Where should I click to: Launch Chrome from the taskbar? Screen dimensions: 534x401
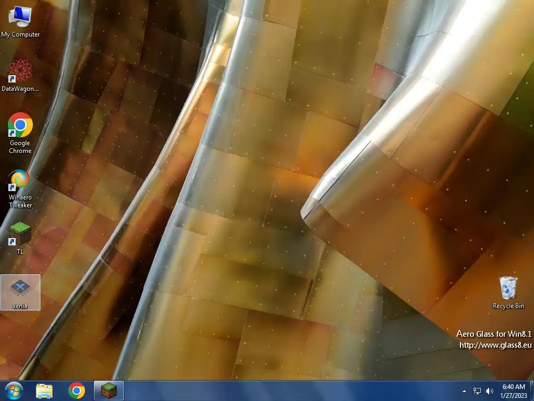coord(77,391)
